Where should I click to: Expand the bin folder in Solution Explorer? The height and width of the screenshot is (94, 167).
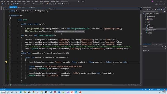pos(145,23)
